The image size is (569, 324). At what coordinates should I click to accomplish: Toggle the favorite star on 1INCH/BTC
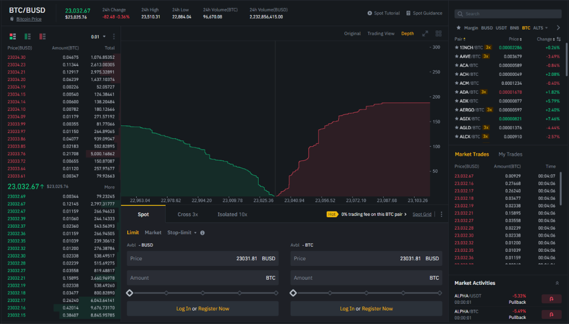457,47
